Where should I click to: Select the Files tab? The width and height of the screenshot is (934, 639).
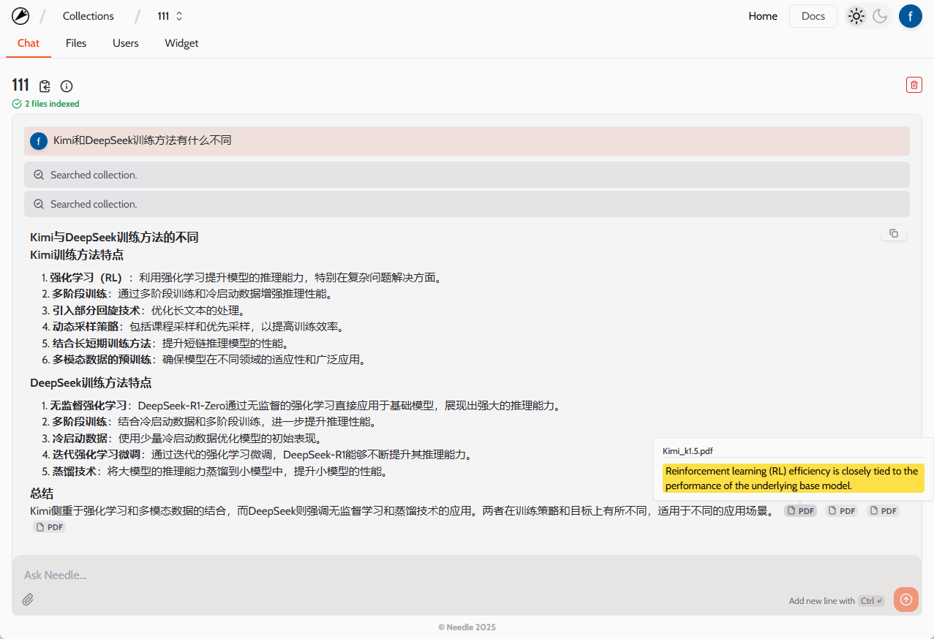(76, 43)
